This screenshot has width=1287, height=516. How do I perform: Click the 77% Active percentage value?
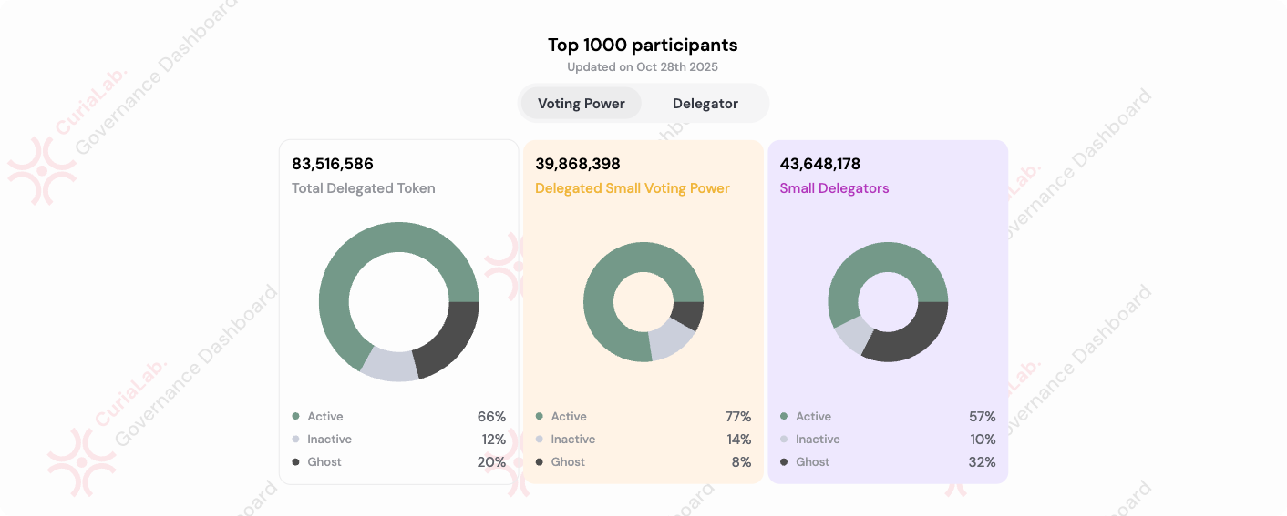click(x=738, y=417)
